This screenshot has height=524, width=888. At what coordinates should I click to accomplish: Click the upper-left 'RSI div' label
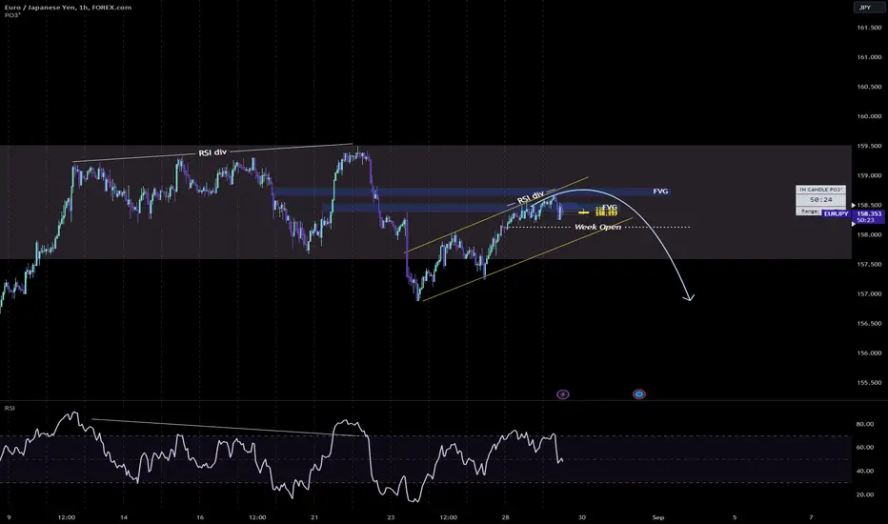click(212, 152)
